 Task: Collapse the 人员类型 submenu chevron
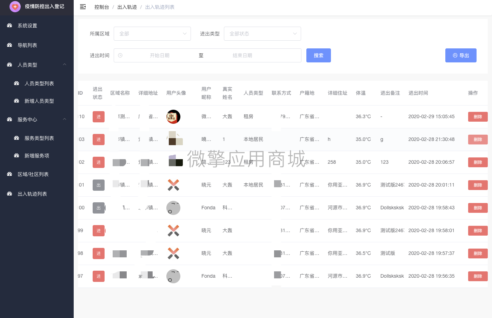pos(65,65)
